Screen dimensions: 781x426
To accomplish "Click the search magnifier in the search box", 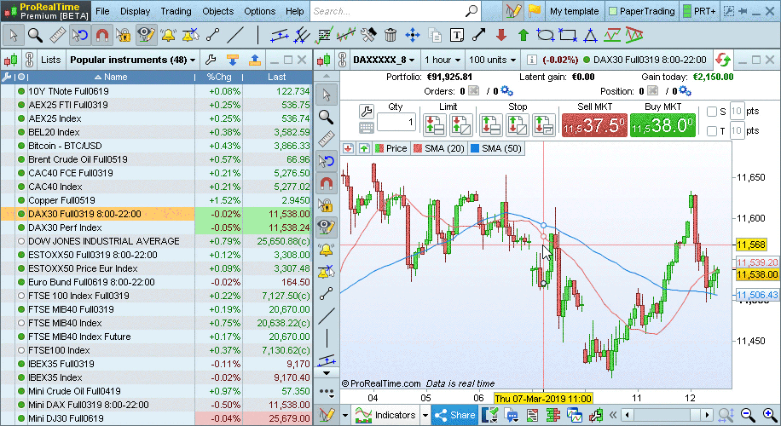I will [471, 11].
